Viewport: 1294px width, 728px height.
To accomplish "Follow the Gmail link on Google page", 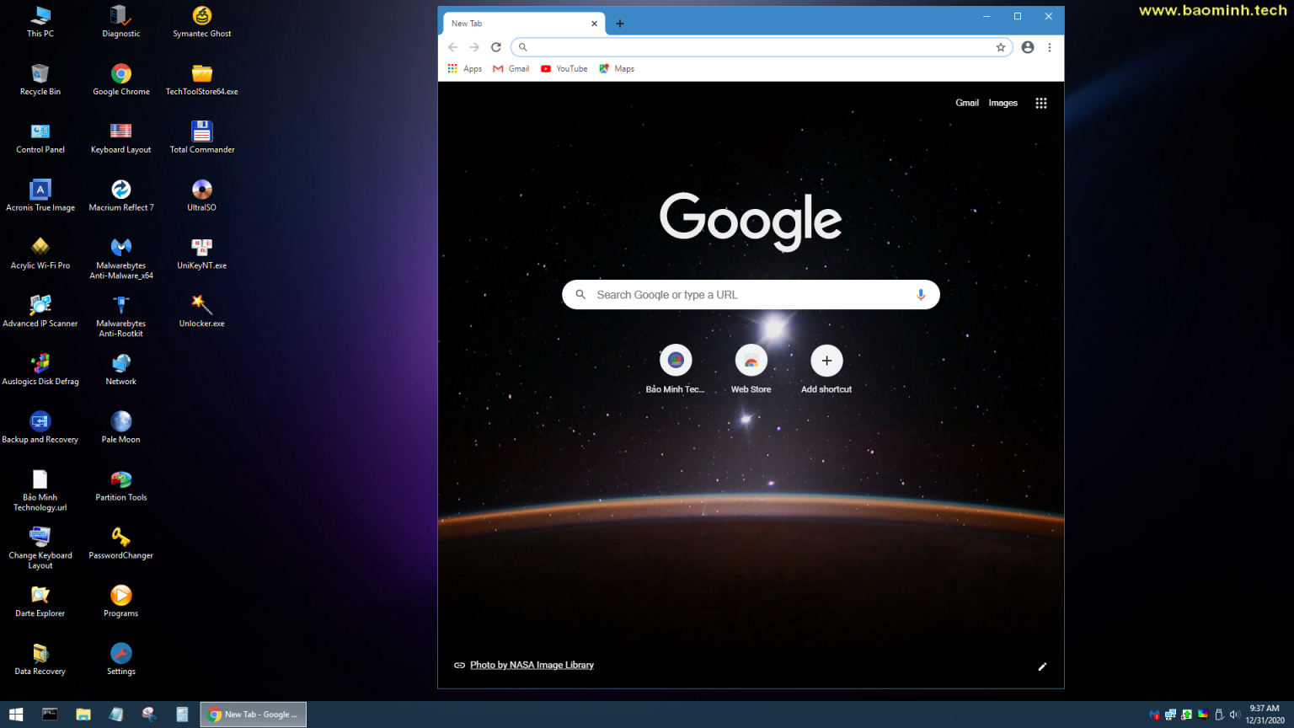I will coord(967,103).
